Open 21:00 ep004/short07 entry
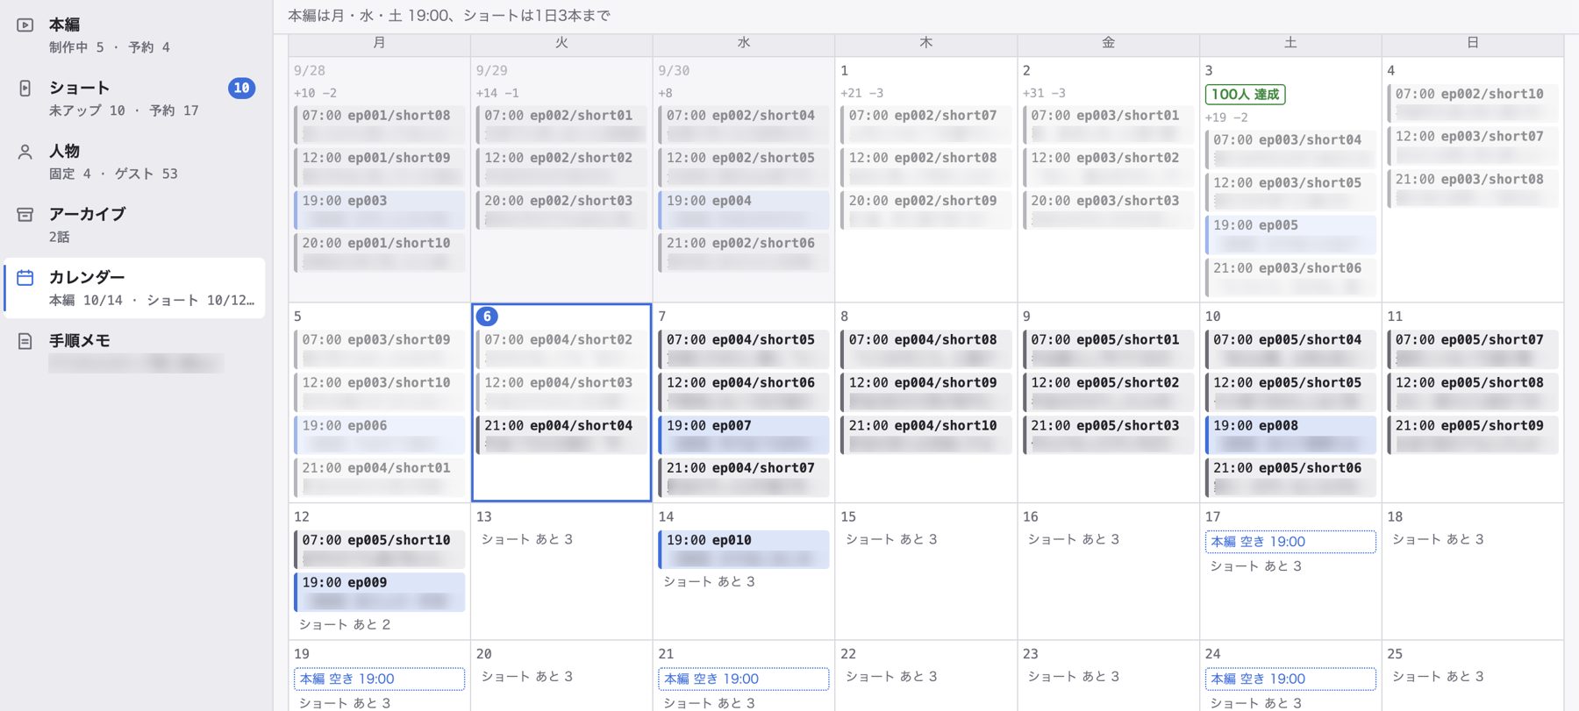 (x=743, y=478)
